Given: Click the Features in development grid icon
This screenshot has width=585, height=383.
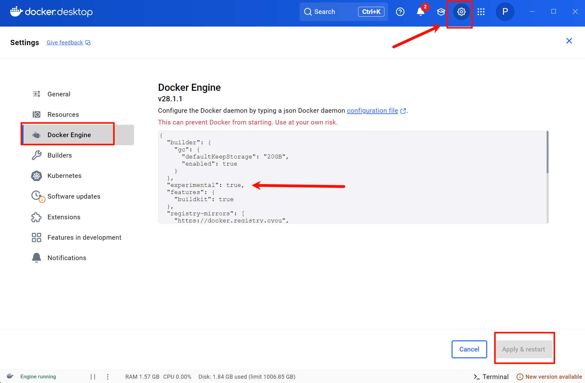Looking at the screenshot, I should click(37, 238).
